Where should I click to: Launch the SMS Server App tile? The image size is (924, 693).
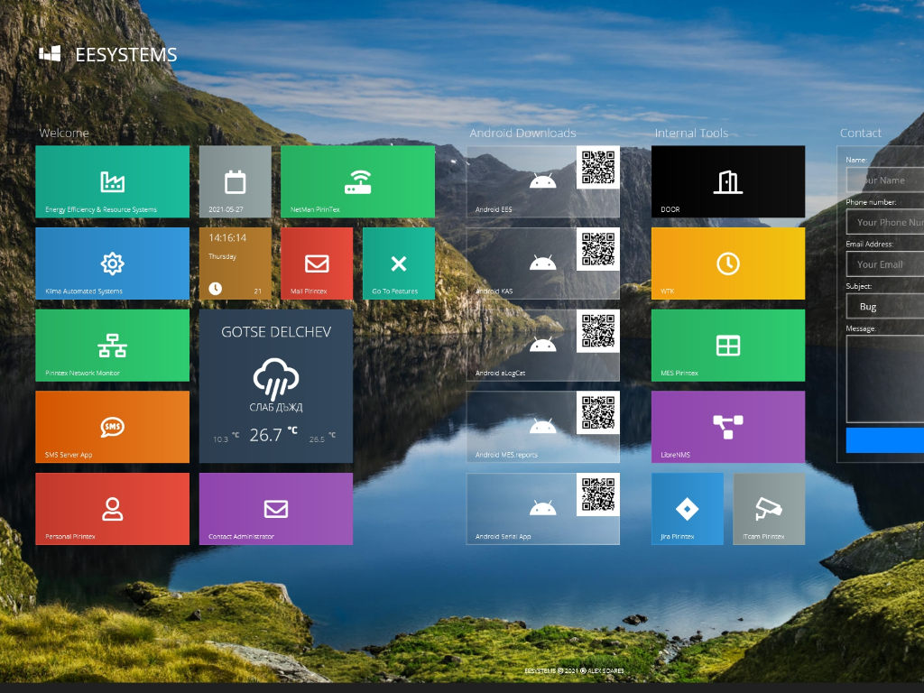tap(113, 427)
